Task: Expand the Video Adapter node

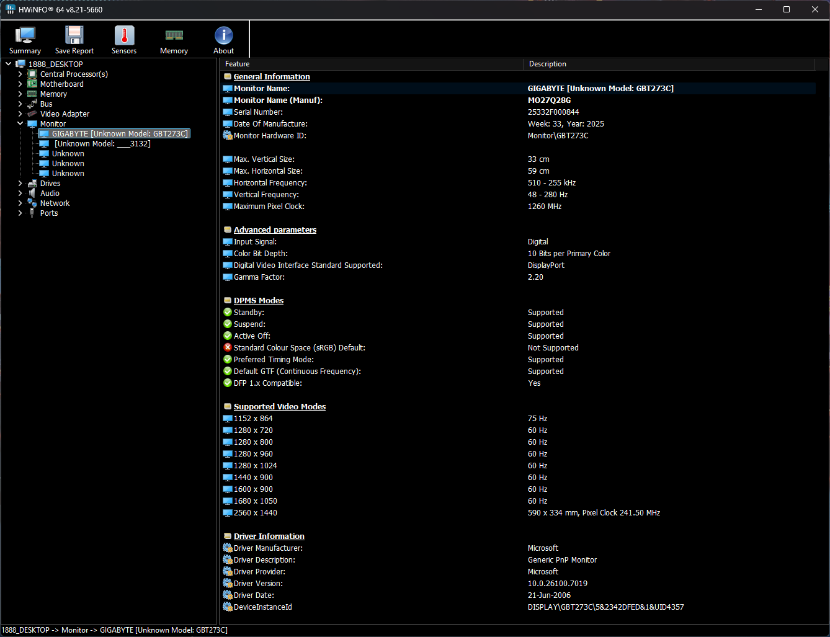Action: pyautogui.click(x=20, y=114)
